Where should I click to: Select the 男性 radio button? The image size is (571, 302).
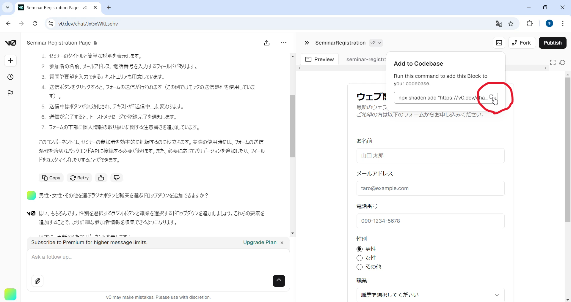click(360, 249)
